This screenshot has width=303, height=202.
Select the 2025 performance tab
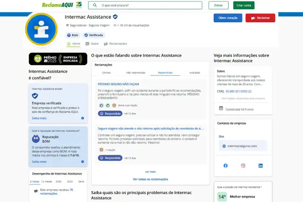coord(58,181)
